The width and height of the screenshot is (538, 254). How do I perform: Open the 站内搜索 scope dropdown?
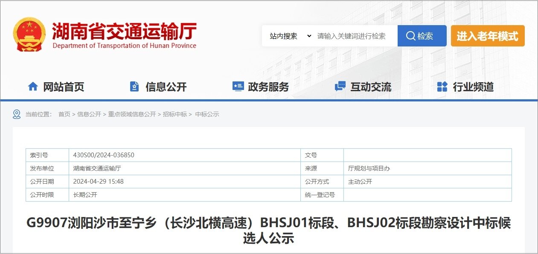tap(290, 36)
